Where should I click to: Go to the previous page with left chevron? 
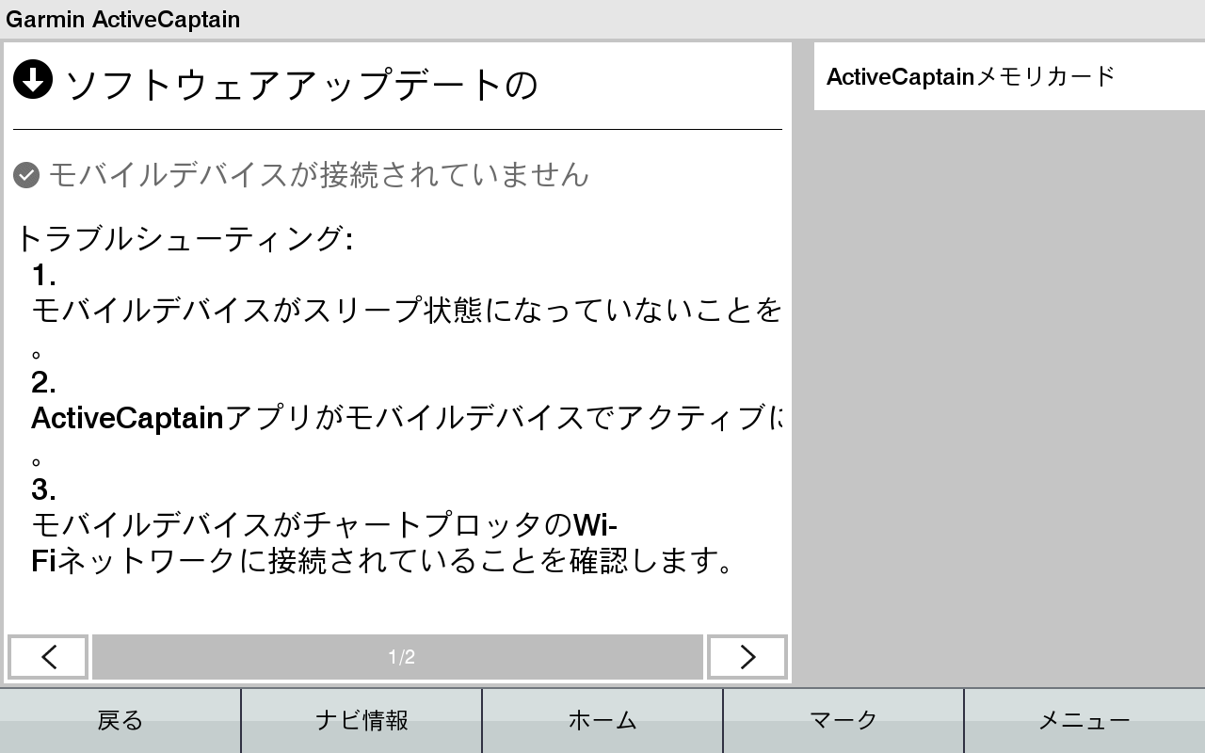tap(49, 657)
